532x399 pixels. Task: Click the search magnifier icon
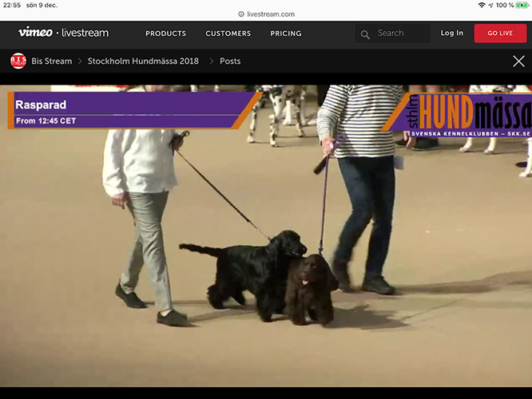click(x=365, y=34)
